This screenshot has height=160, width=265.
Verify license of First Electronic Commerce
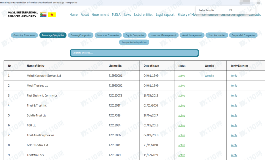pos(234,95)
